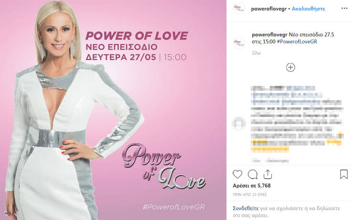Click the Συνδεθείτε login link
351x220 pixels.
245,209
